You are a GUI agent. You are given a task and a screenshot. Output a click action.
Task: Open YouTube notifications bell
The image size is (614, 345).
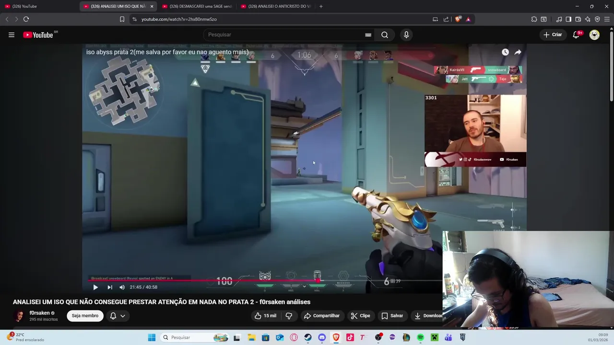click(576, 34)
